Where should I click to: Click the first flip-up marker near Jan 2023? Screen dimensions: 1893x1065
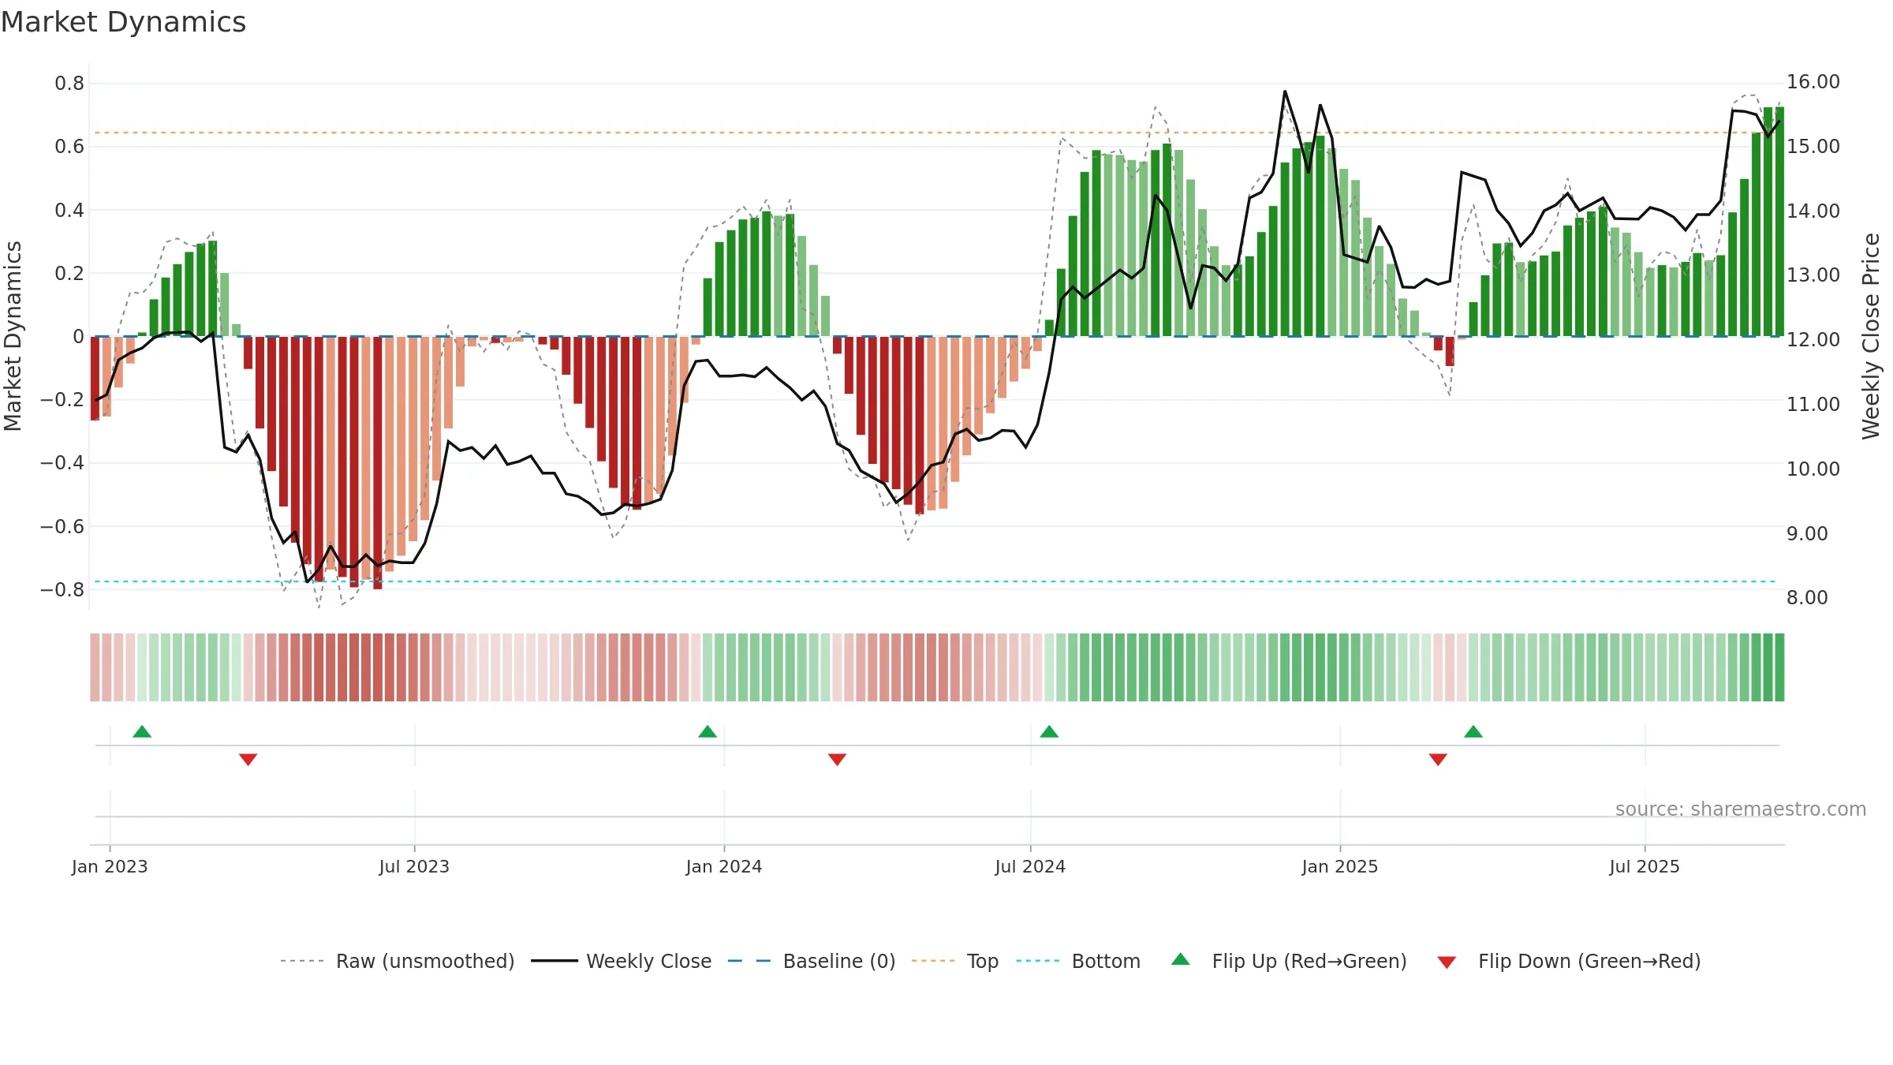[x=142, y=731]
